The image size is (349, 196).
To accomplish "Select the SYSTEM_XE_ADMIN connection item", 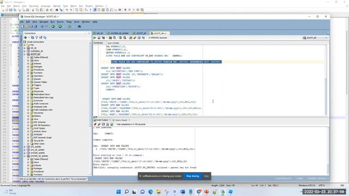I will [x=39, y=156].
